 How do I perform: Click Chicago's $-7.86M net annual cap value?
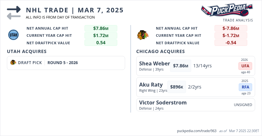click(x=231, y=28)
